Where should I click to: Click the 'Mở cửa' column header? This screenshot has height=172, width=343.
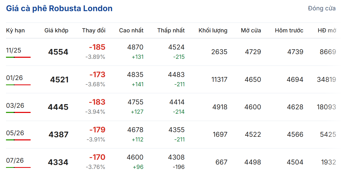(251, 31)
